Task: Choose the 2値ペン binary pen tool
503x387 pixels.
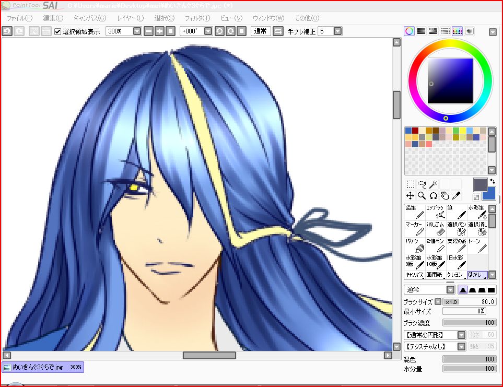Action: 436,245
